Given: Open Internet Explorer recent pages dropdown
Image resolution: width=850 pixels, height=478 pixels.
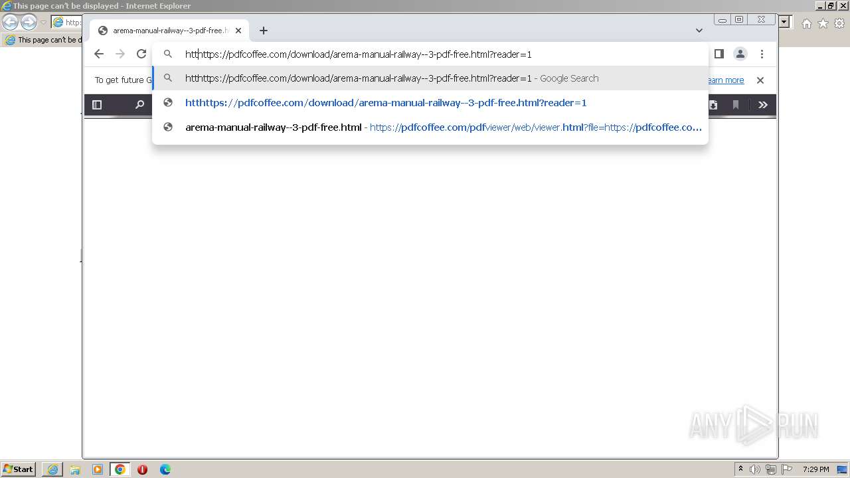Looking at the screenshot, I should tap(43, 23).
